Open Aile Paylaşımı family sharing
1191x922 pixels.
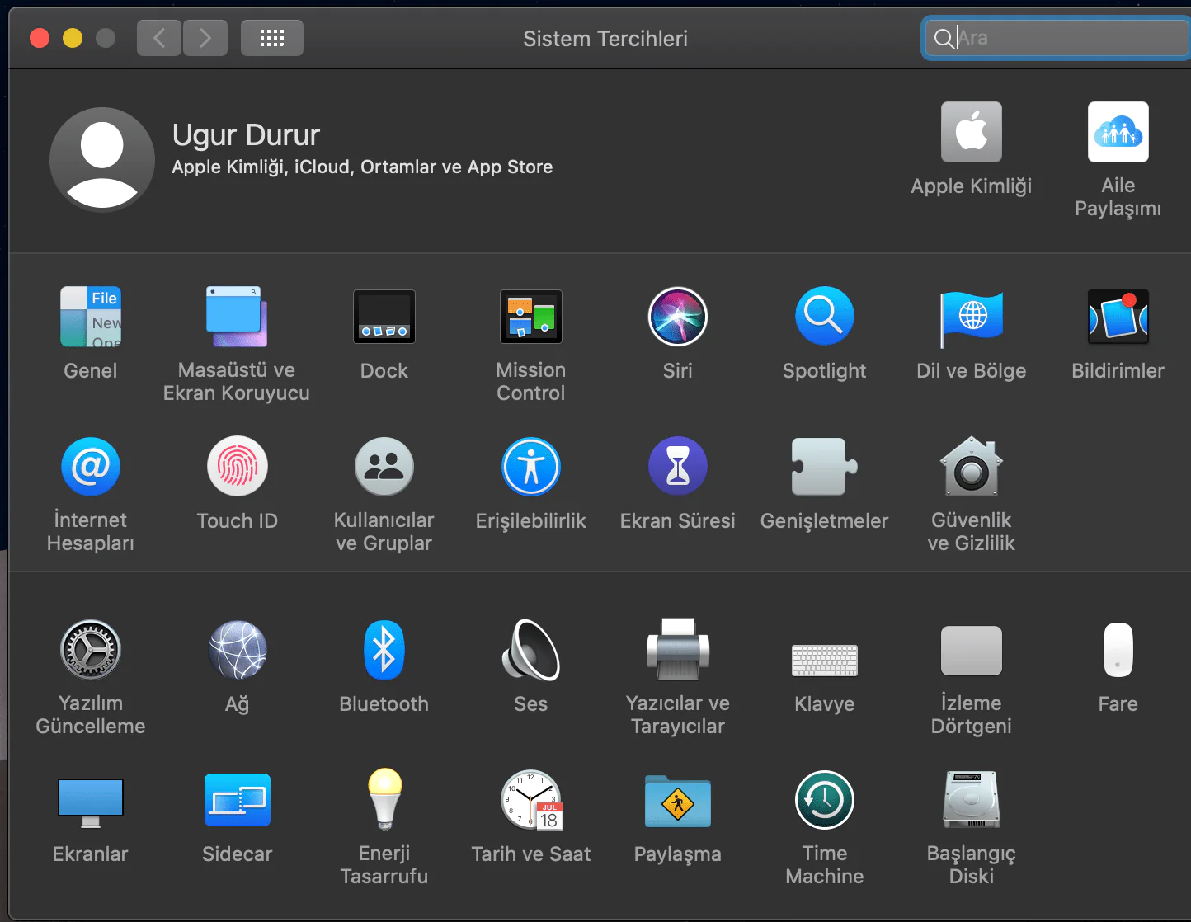[1118, 133]
